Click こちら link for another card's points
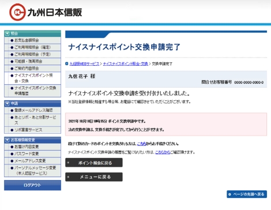Image resolution: width=271 pixels, height=210 pixels. (x=142, y=144)
